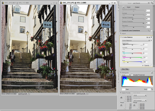The height and width of the screenshot is (111, 155).
Task: Click the add watch point crosshair icon
Action: tap(121, 97)
